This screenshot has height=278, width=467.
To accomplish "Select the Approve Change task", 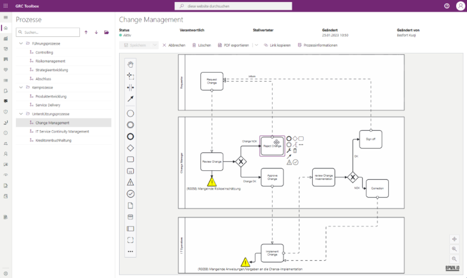I will [x=273, y=177].
